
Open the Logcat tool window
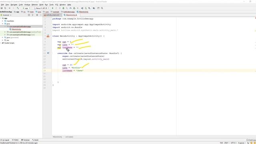tap(5, 140)
